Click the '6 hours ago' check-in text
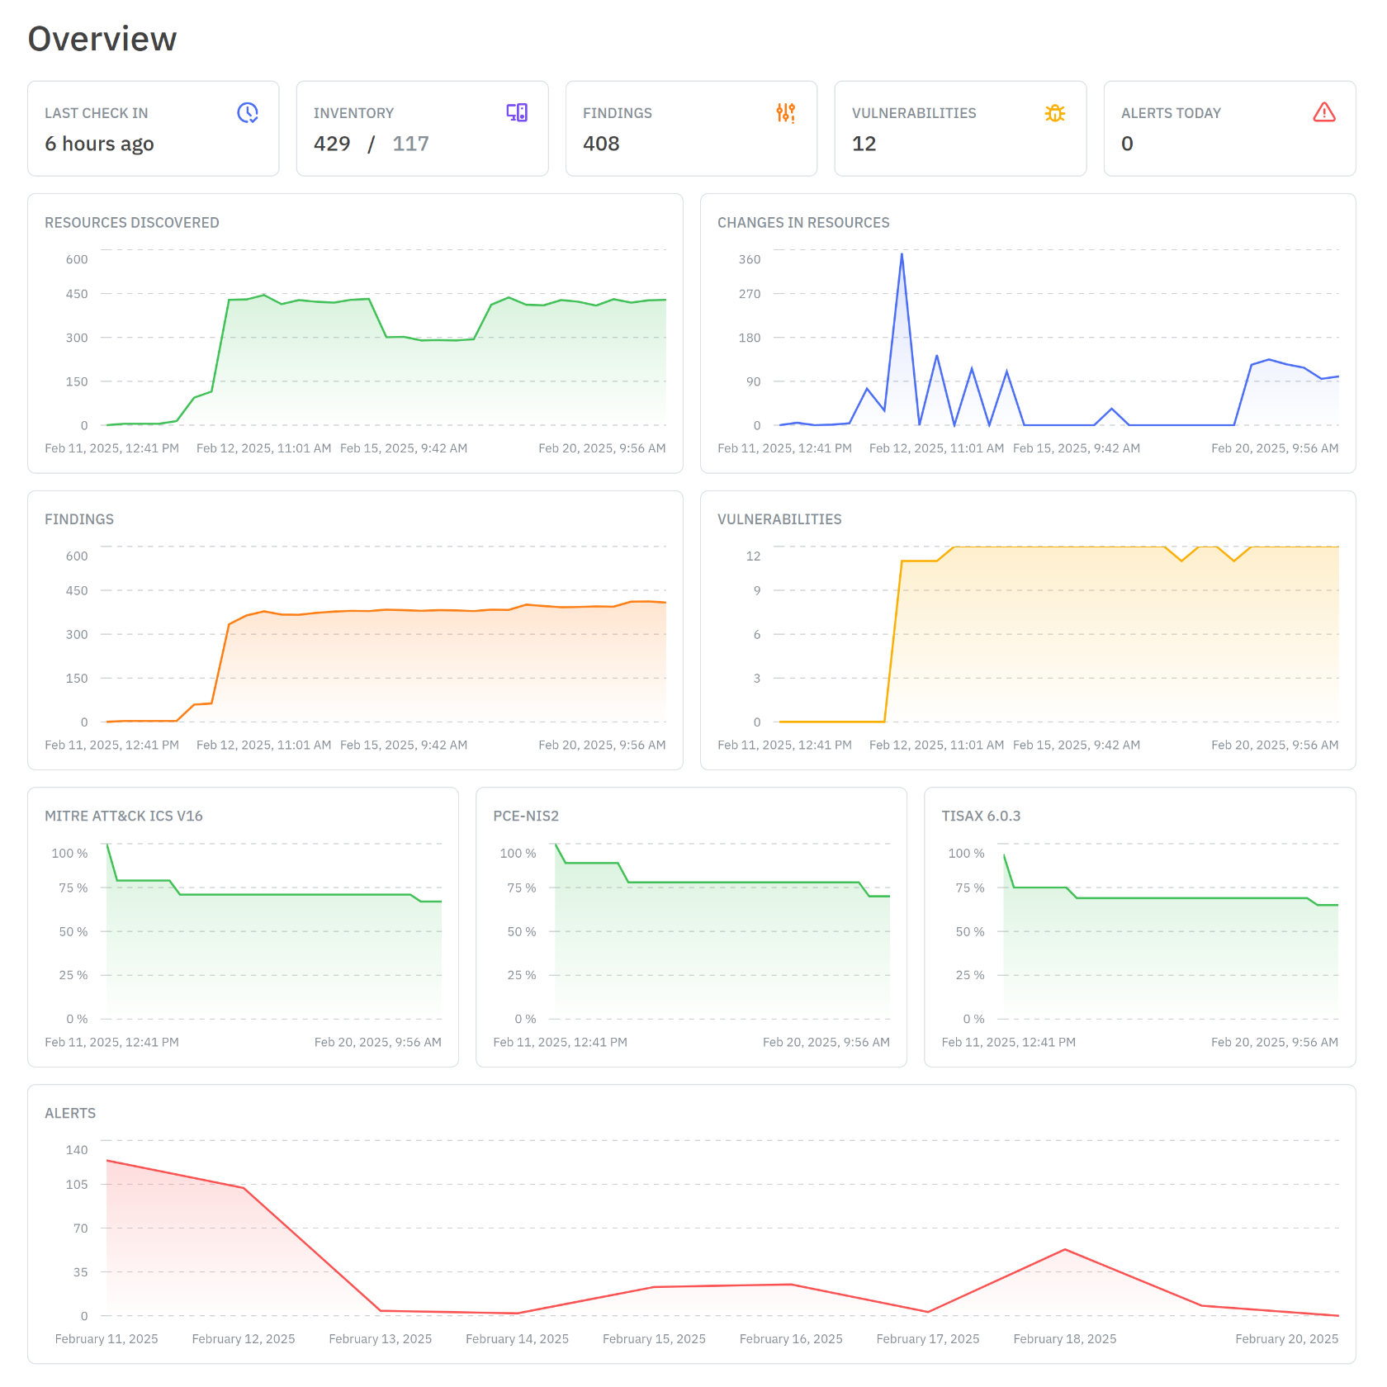The height and width of the screenshot is (1387, 1387). (99, 144)
